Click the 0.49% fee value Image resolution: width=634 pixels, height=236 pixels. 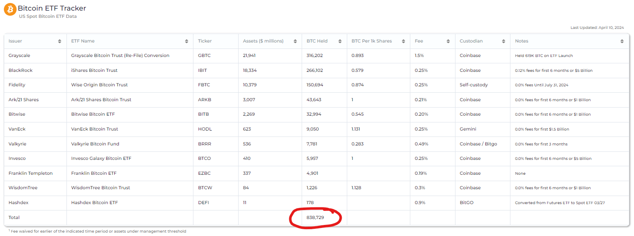[421, 144]
